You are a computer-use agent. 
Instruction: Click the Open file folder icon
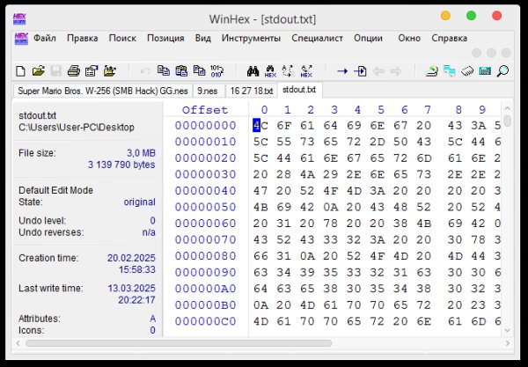coord(39,71)
